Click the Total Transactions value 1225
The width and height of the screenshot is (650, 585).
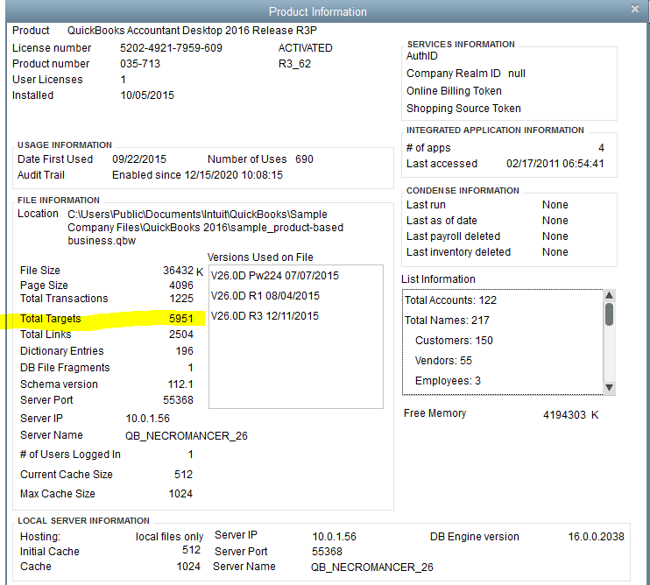pyautogui.click(x=181, y=299)
